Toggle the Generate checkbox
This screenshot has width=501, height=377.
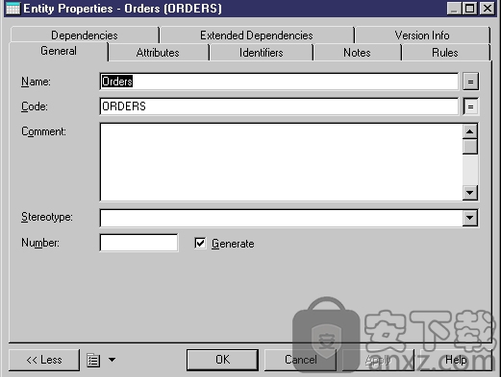pyautogui.click(x=200, y=243)
